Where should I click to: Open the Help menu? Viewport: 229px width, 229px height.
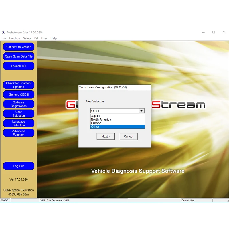point(54,38)
